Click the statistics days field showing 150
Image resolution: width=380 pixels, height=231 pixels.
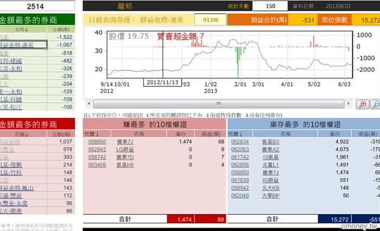click(x=270, y=6)
